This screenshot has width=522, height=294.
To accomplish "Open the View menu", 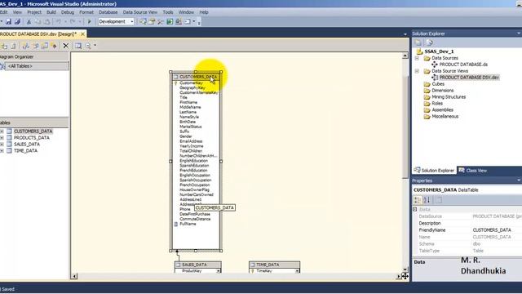I will [17, 12].
